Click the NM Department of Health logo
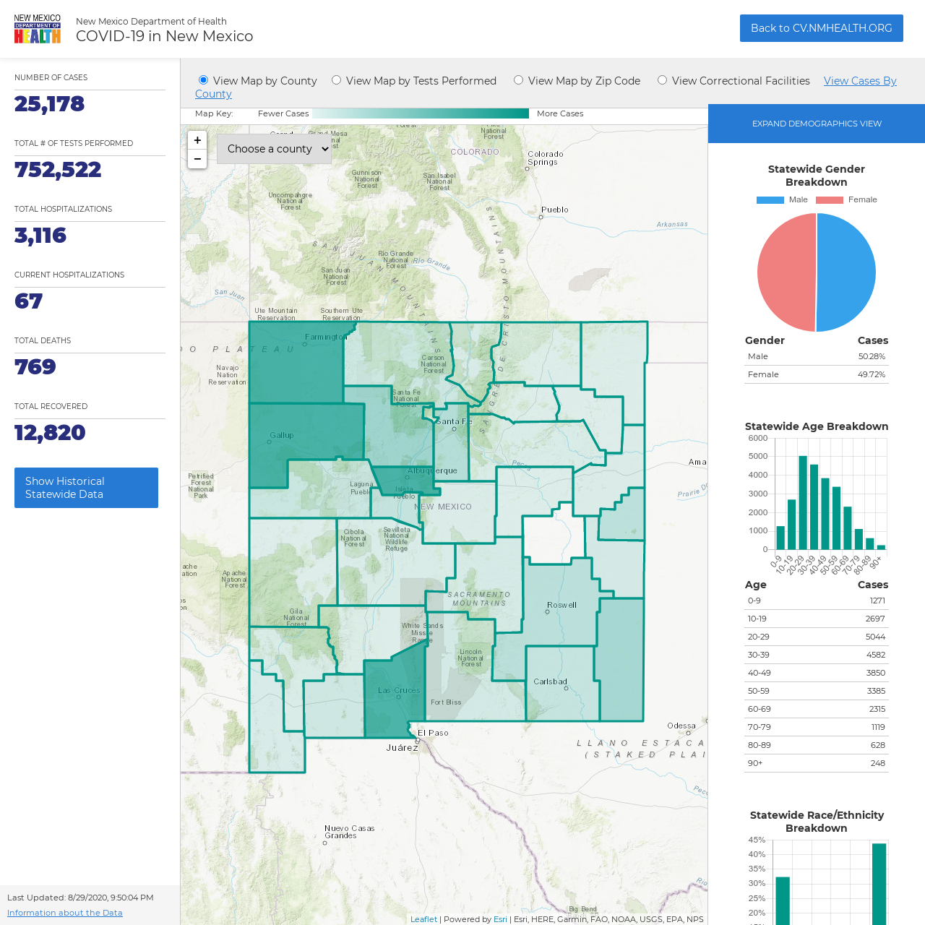Screen dimensions: 925x925 click(x=38, y=29)
